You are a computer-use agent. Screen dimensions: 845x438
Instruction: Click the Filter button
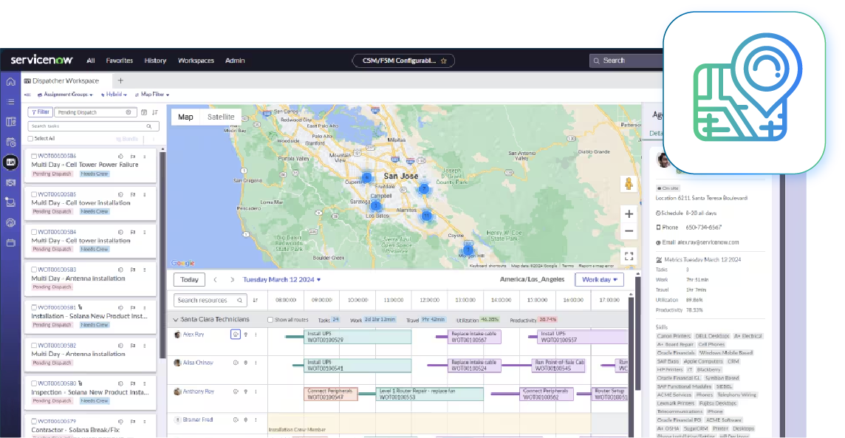pos(40,112)
